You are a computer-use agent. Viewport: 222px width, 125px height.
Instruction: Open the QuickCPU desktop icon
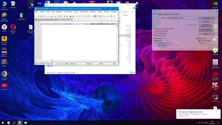point(215,99)
